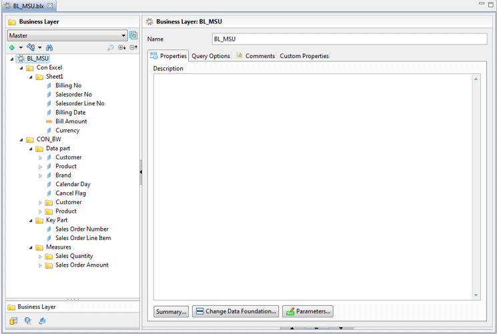Click the Parameters... button
The image size is (497, 334).
[308, 311]
